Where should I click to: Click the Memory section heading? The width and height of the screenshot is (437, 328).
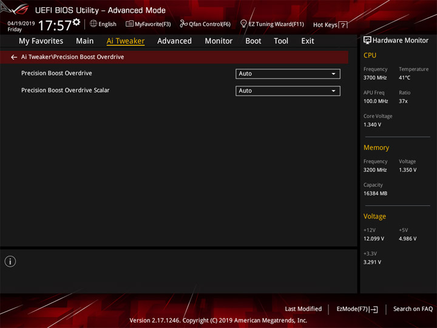(x=376, y=148)
